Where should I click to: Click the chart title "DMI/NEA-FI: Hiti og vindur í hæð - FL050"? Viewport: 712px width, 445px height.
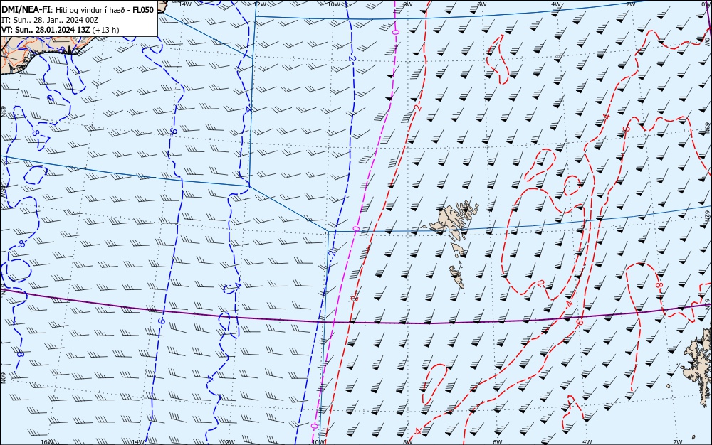coord(78,10)
